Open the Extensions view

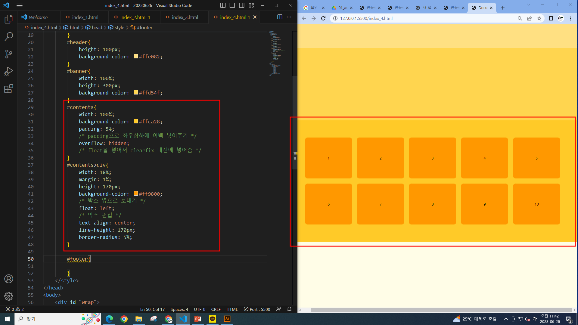[x=9, y=89]
